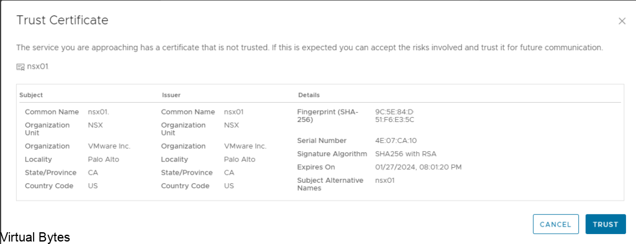This screenshot has width=636, height=244.
Task: Select the Details column header
Action: (x=309, y=95)
